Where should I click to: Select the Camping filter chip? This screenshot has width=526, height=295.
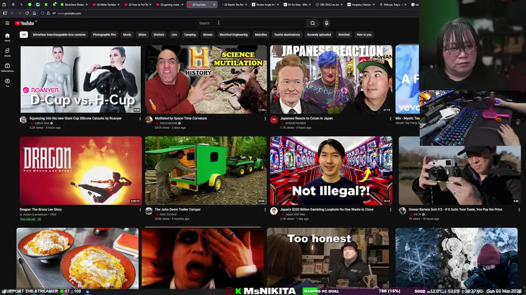[x=190, y=34]
